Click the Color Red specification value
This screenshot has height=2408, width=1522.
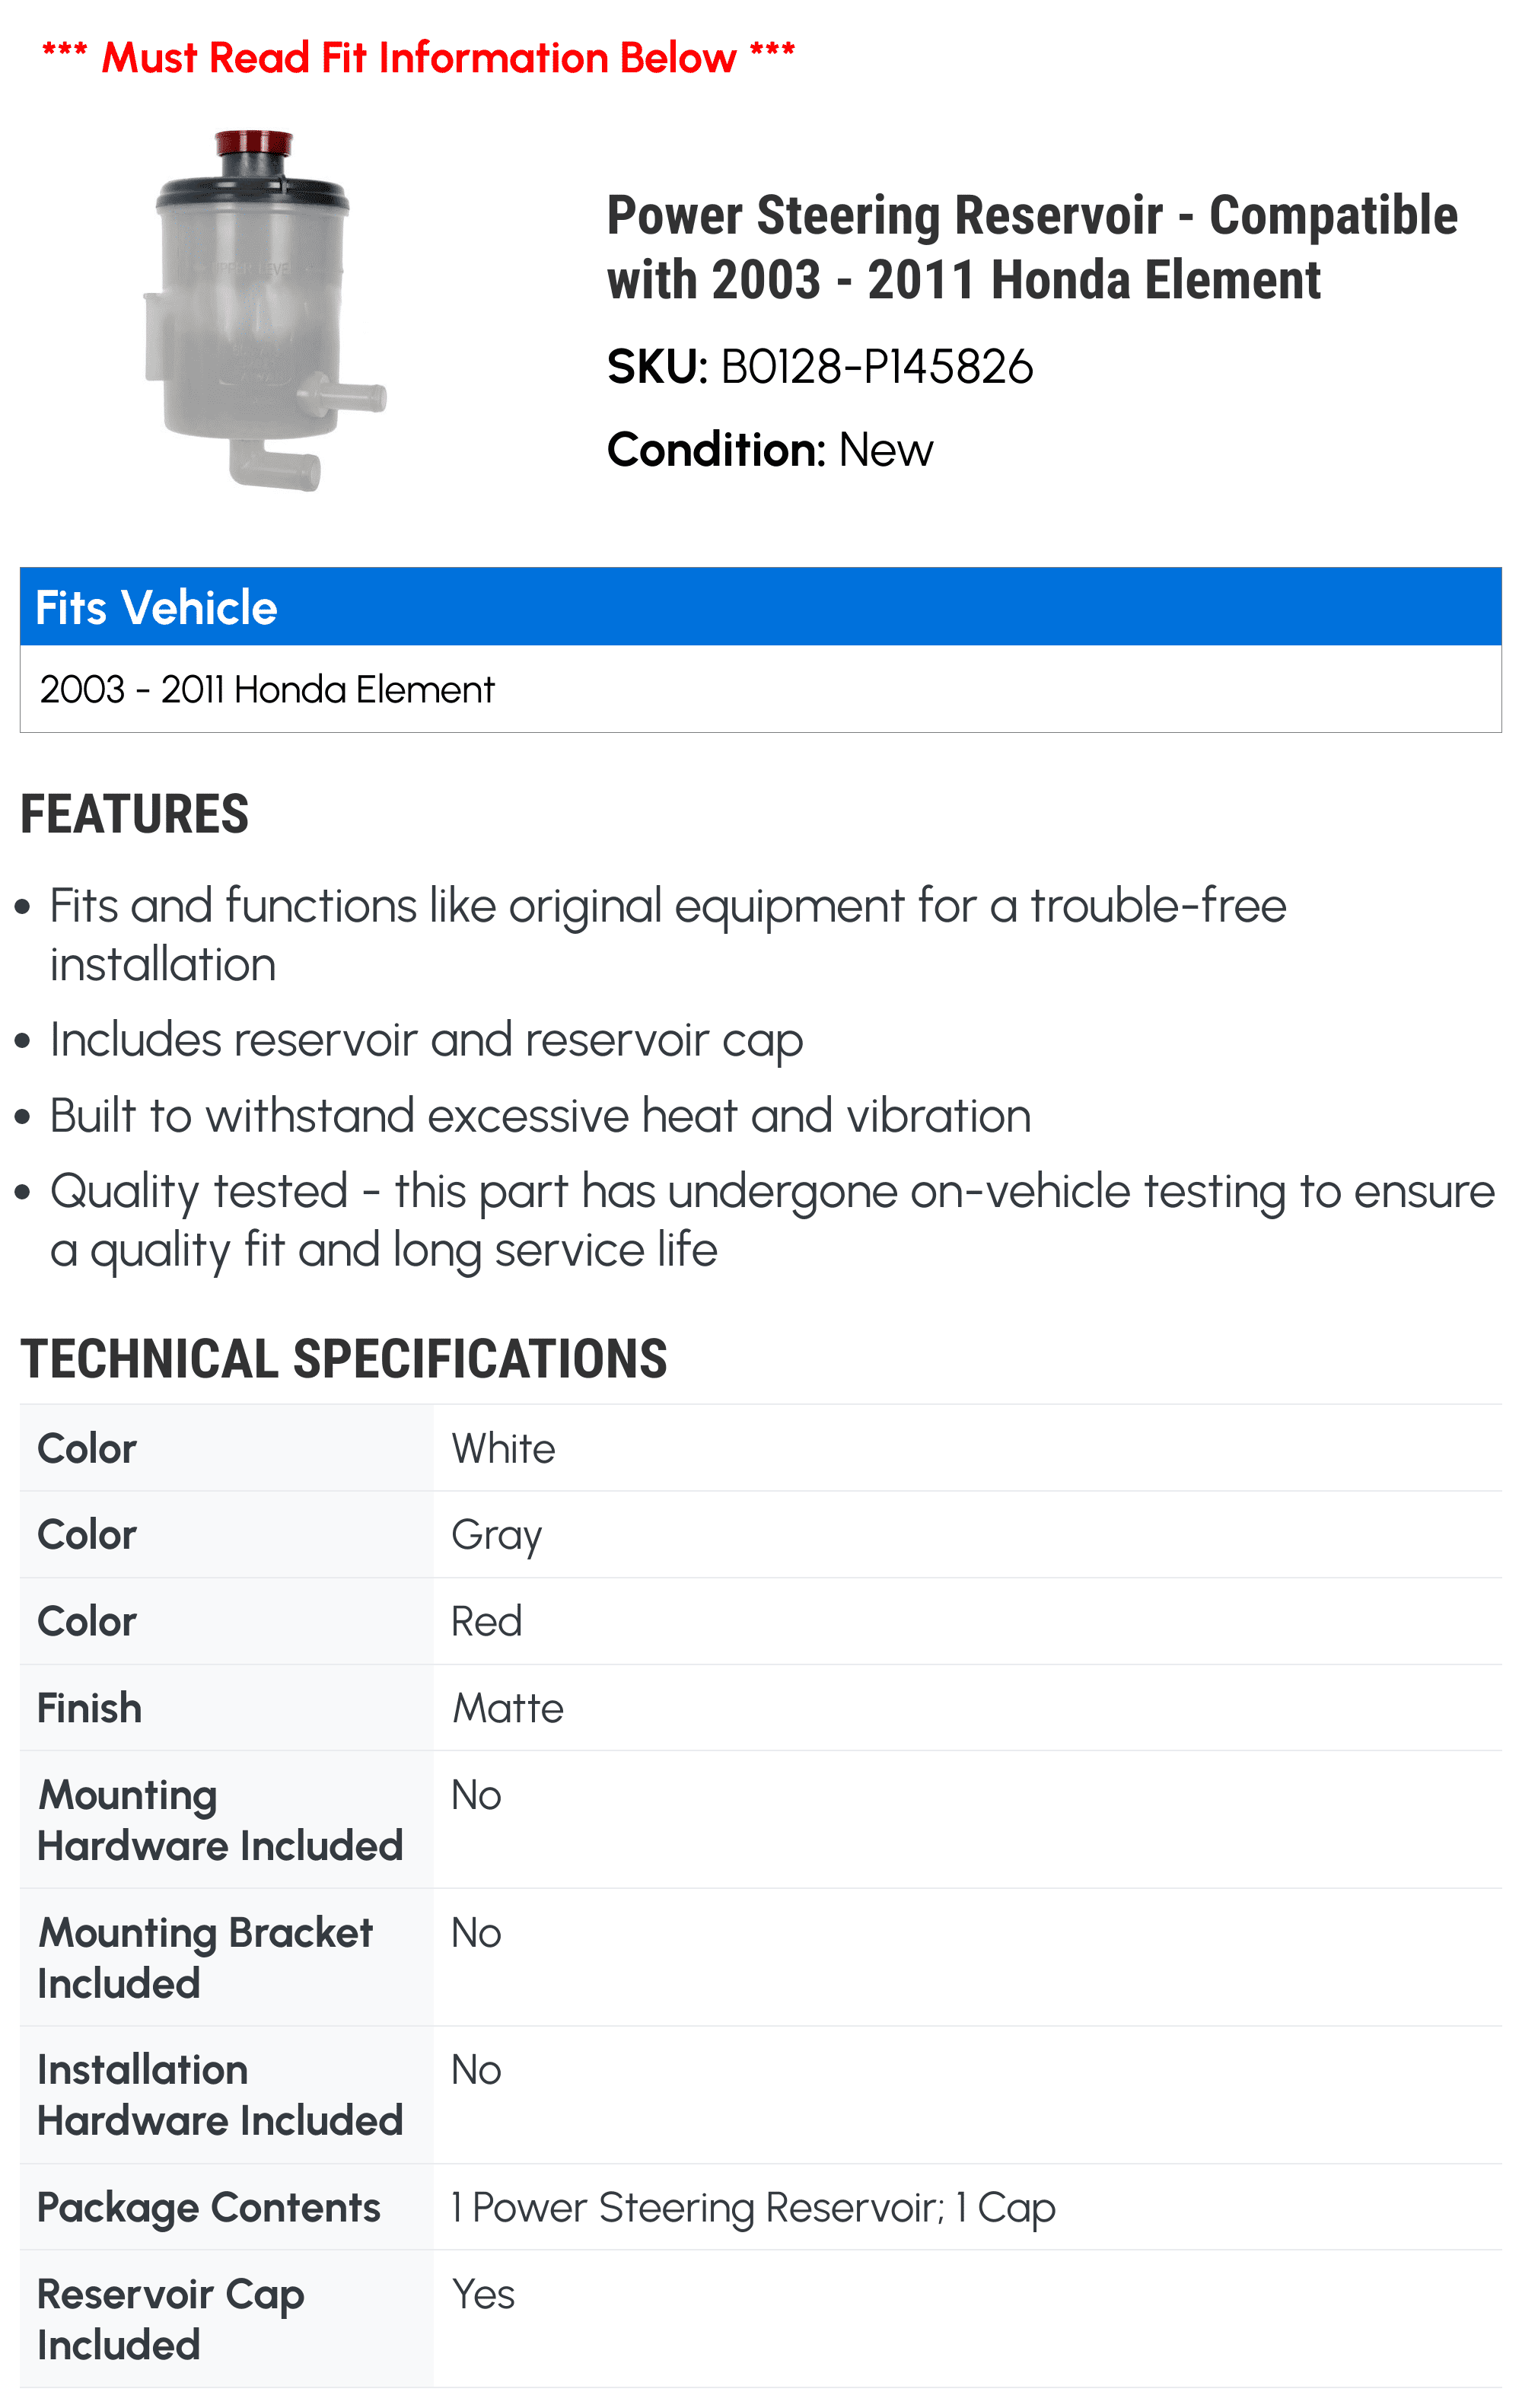tap(487, 1621)
